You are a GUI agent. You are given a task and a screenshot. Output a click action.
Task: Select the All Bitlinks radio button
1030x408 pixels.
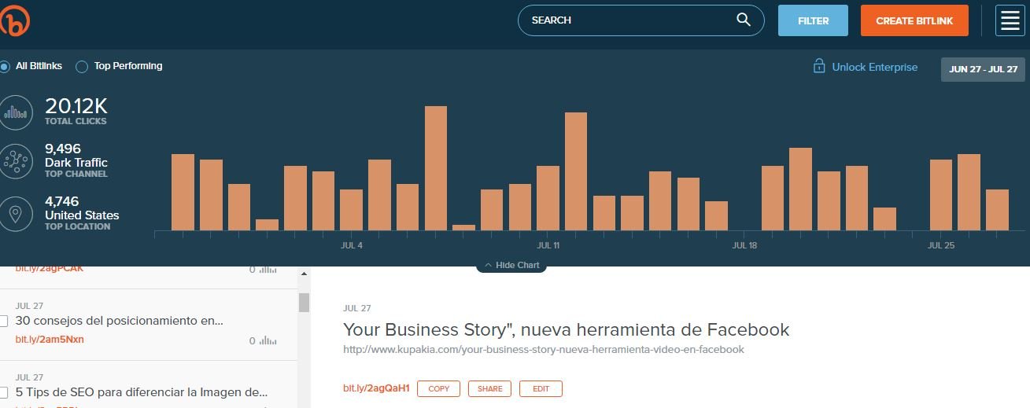[x=5, y=67]
